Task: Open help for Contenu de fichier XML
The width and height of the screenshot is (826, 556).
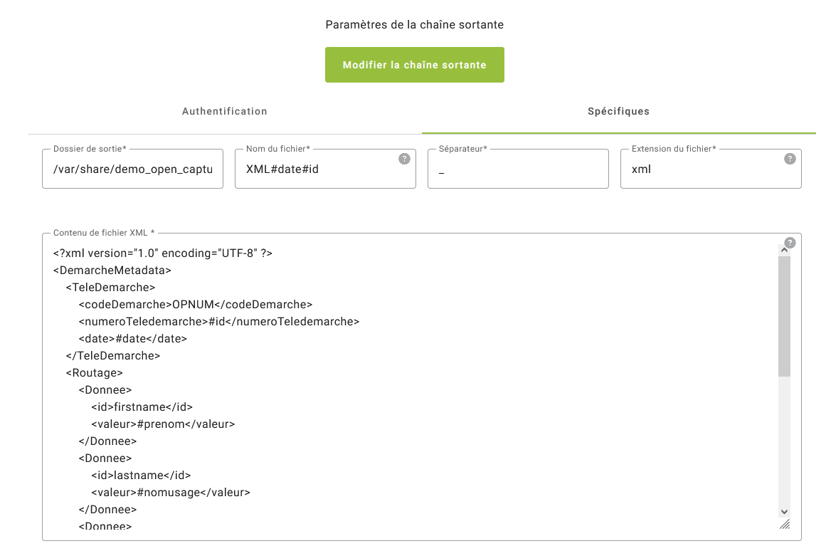Action: 790,243
